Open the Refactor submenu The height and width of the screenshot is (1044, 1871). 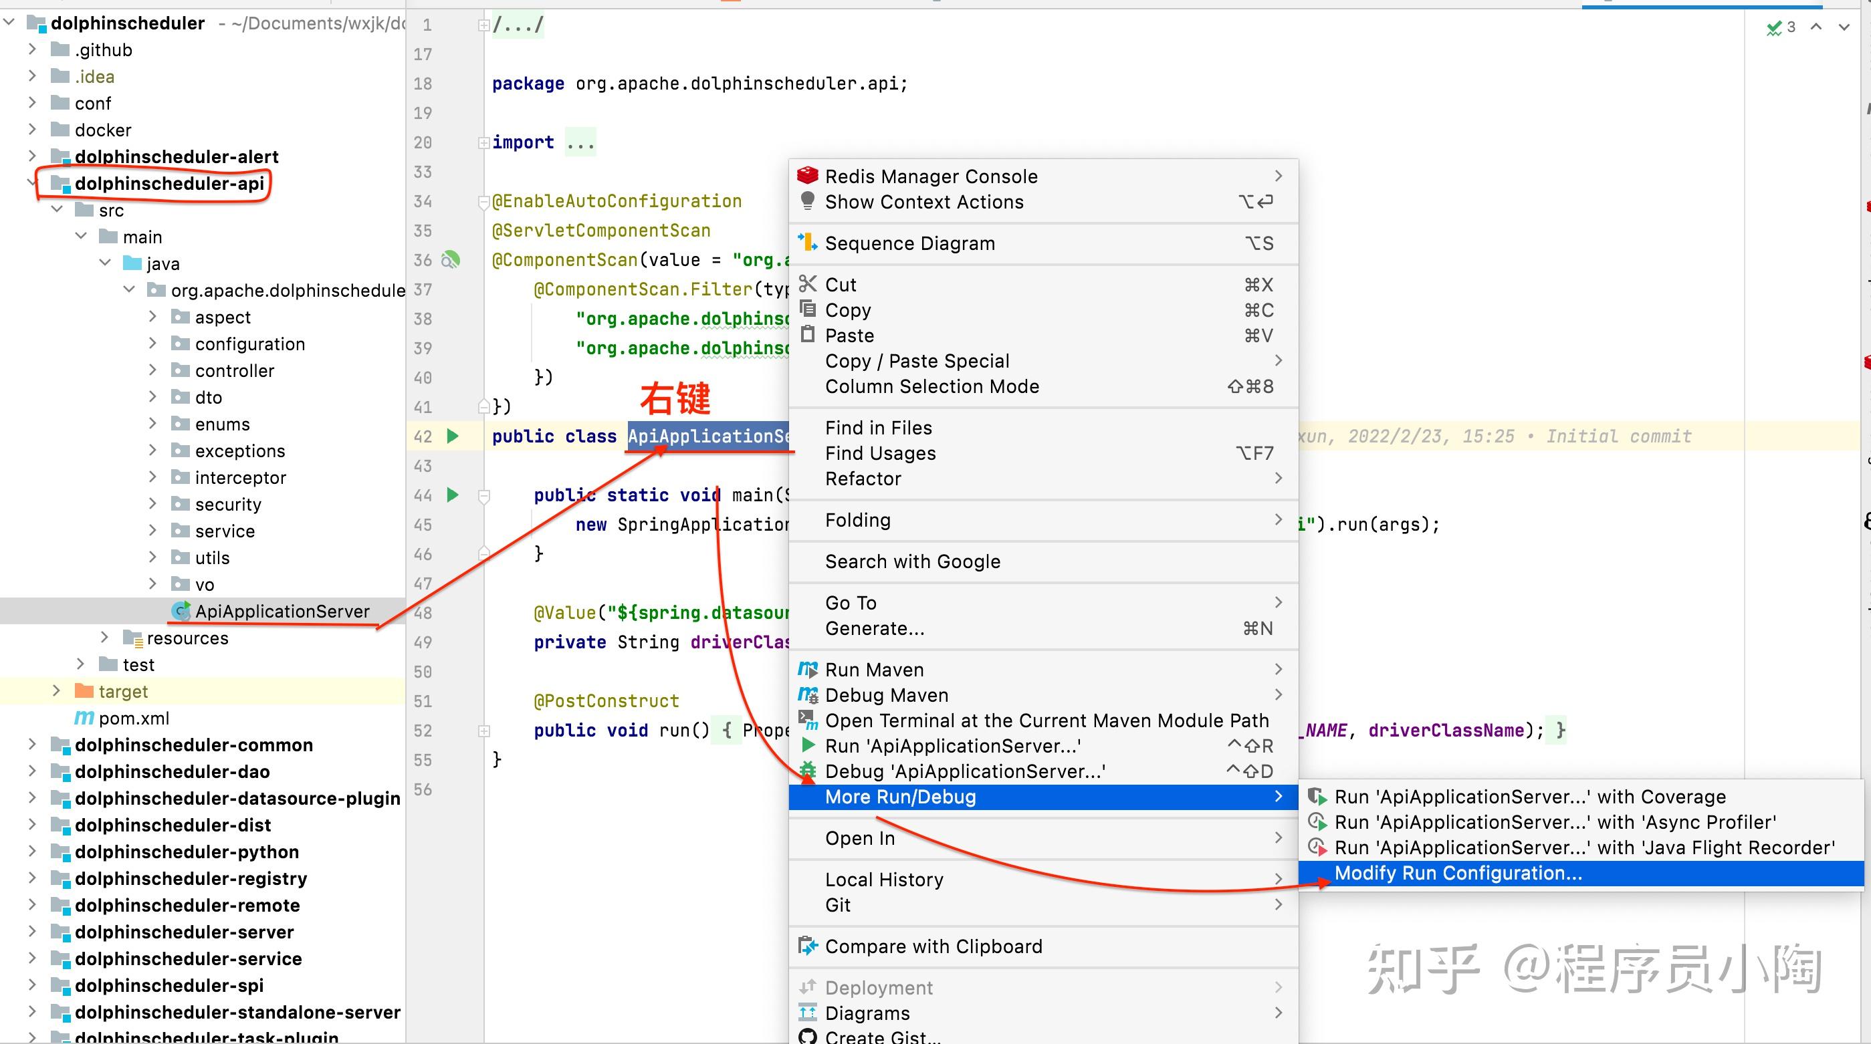click(1043, 479)
